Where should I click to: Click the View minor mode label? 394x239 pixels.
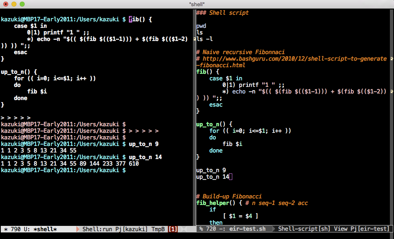point(341,229)
